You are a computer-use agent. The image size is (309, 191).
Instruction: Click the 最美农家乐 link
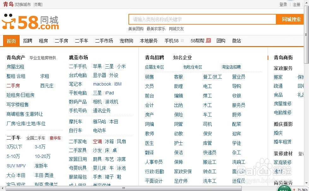tap(156, 29)
